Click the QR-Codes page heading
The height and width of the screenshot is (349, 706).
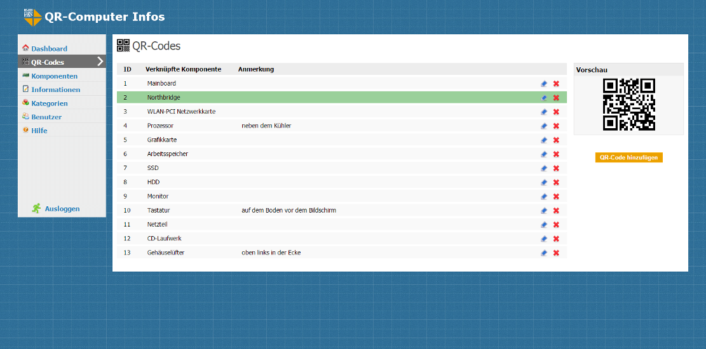click(156, 46)
